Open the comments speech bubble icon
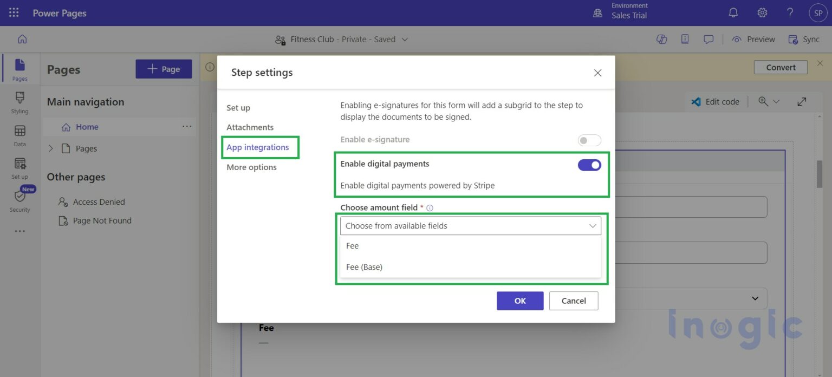The image size is (832, 377). point(708,39)
